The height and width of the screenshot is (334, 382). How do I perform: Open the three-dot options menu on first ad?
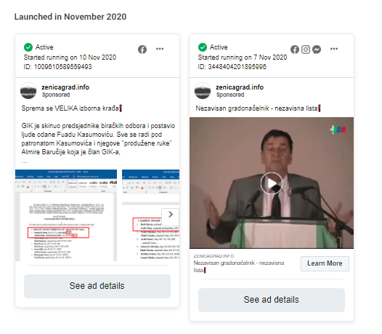(160, 49)
